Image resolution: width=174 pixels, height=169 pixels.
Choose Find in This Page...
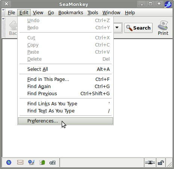coord(65,79)
